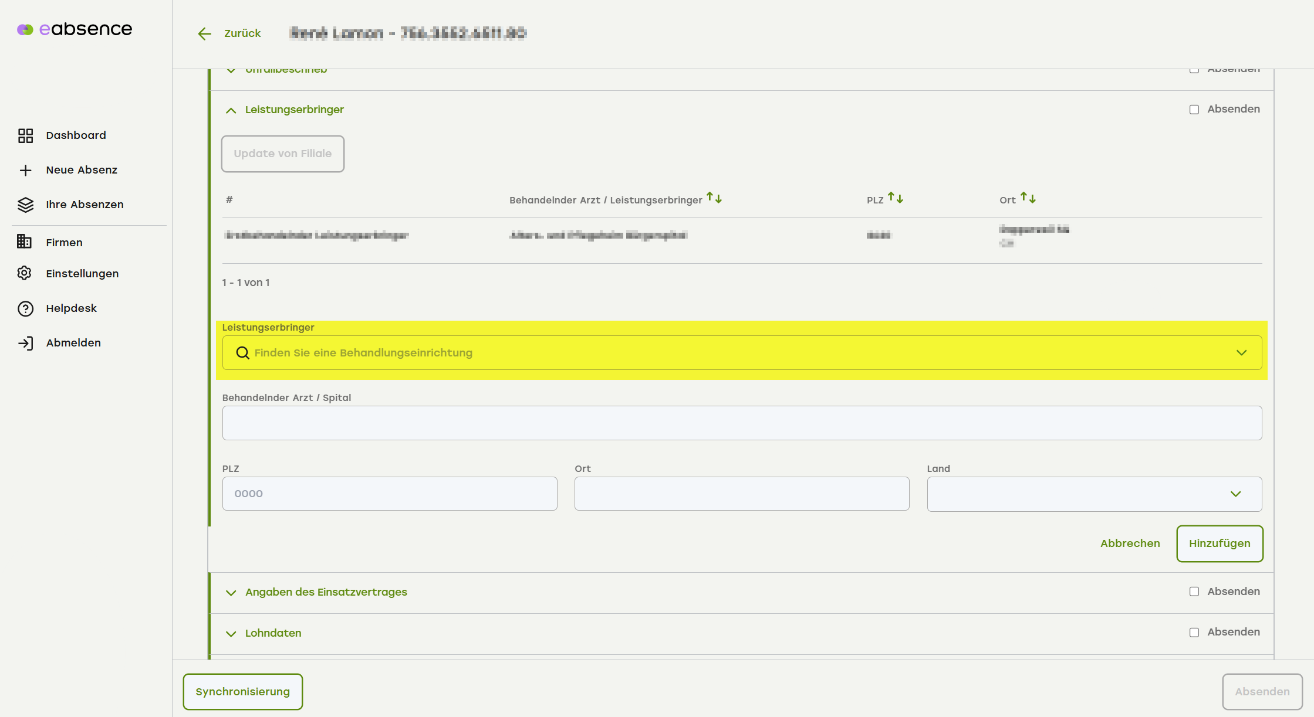Screen dimensions: 1314x717
Task: Open the Land dropdown
Action: (x=1094, y=494)
